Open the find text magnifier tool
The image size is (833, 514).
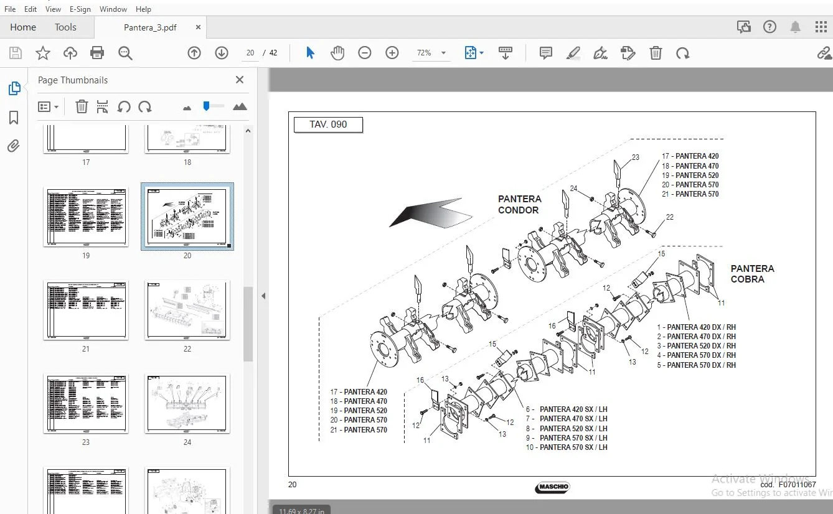(125, 53)
